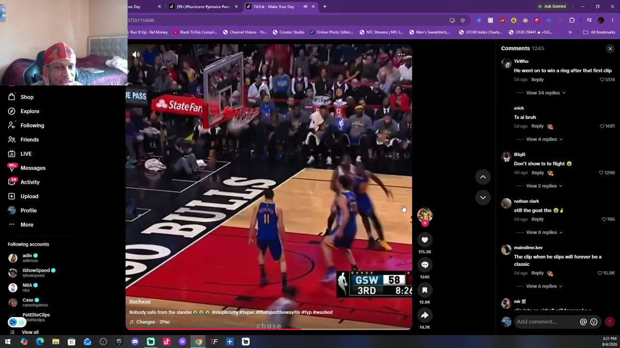Open Chrome media controls

(589, 20)
